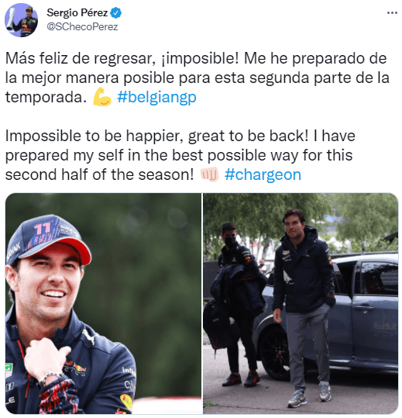The image size is (402, 418).
Task: Select the English paragraph starting "Impossible to be"
Action: point(180,155)
